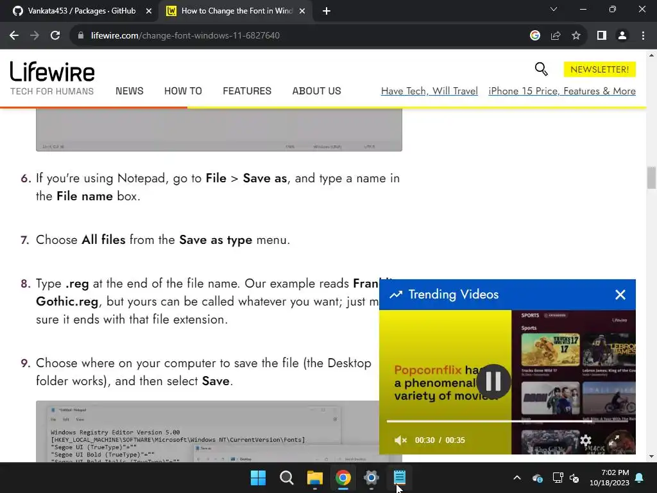Screen dimensions: 657x493
Task: Enter fullscreen on trending video
Action: [614, 440]
